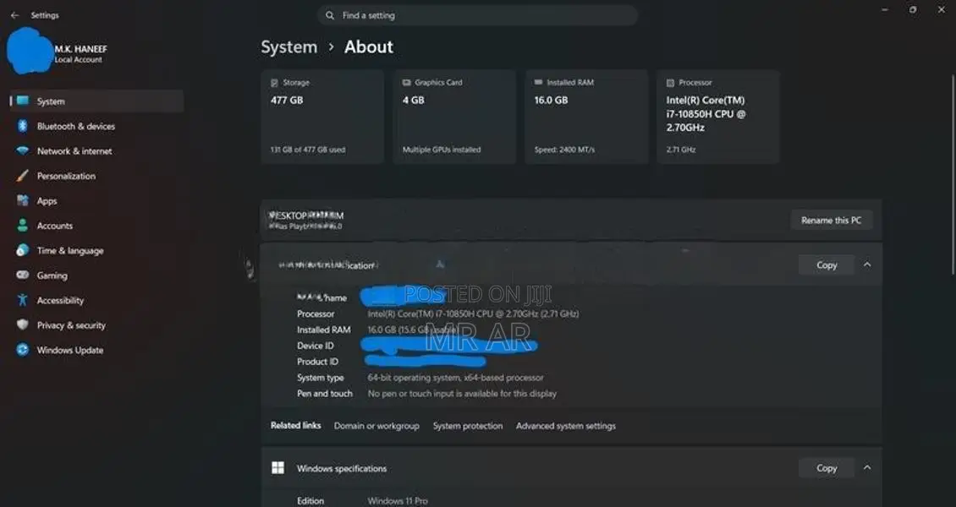Open Personalization settings label
956x507 pixels.
click(66, 177)
